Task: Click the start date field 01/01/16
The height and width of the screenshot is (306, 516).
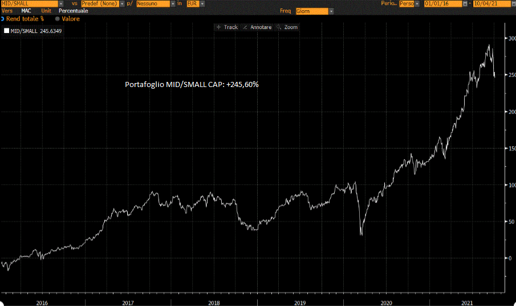Action: (x=442, y=3)
